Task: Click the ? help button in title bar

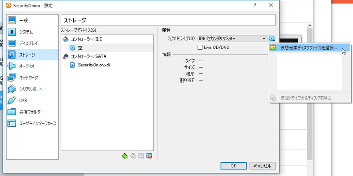Action: tap(255, 5)
